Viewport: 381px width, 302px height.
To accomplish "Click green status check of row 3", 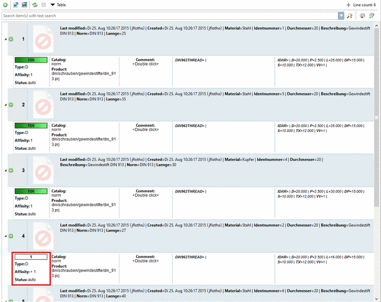I will click(11, 171).
